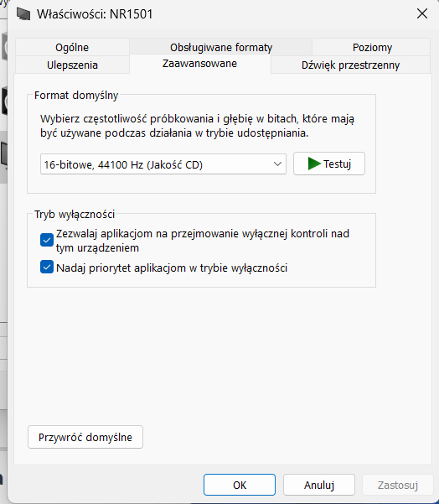Select the Ulepszenia tab
The height and width of the screenshot is (504, 439).
coord(72,65)
